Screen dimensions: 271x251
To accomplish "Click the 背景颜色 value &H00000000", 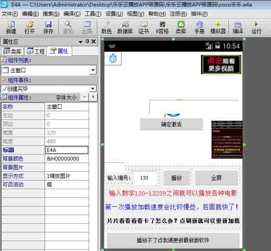I will pos(67,159).
